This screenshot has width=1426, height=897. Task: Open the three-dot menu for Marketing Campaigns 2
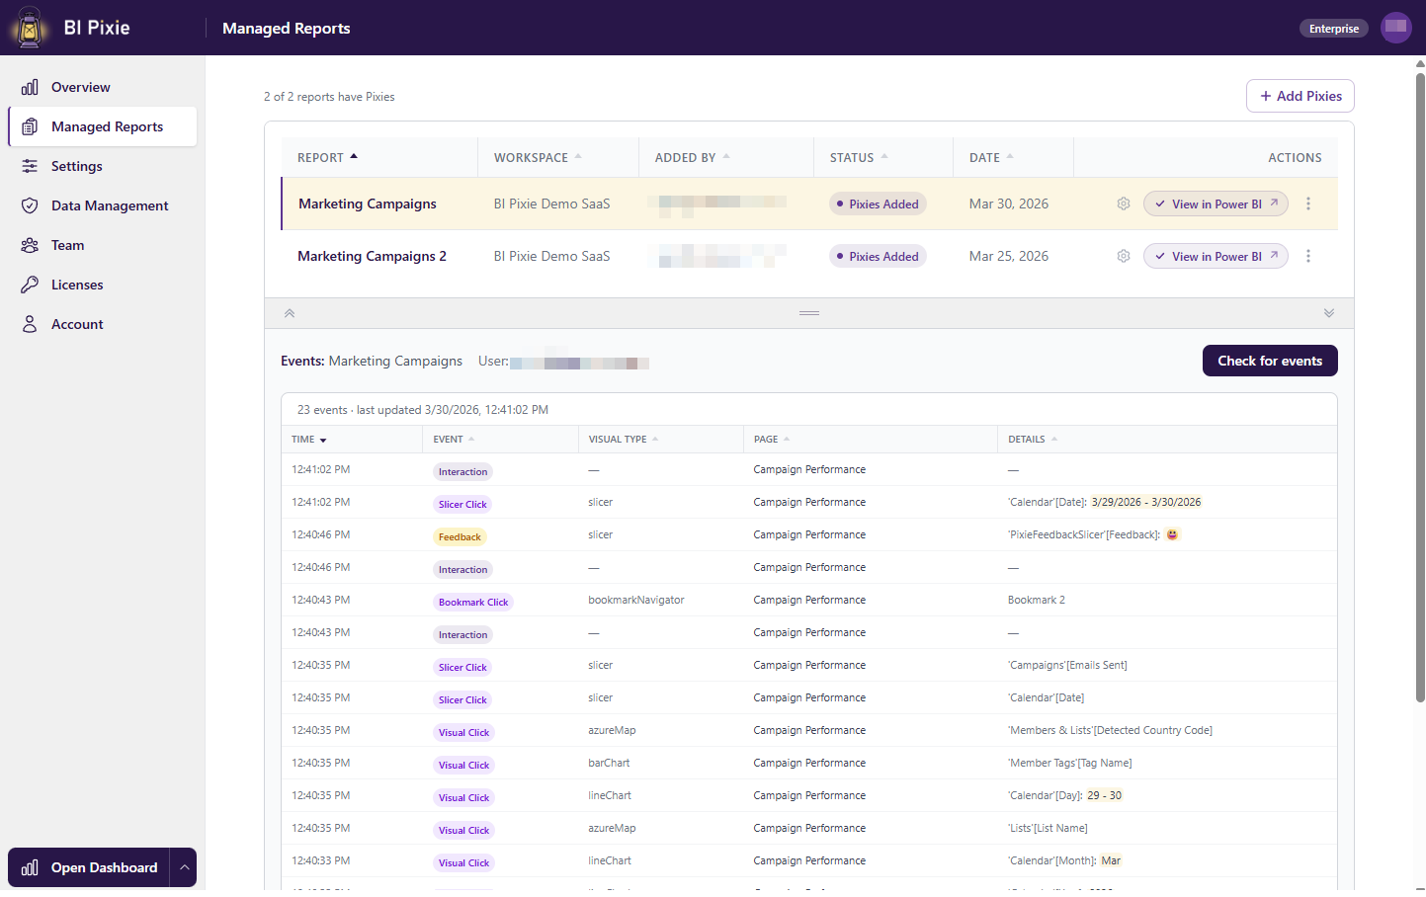click(1308, 256)
